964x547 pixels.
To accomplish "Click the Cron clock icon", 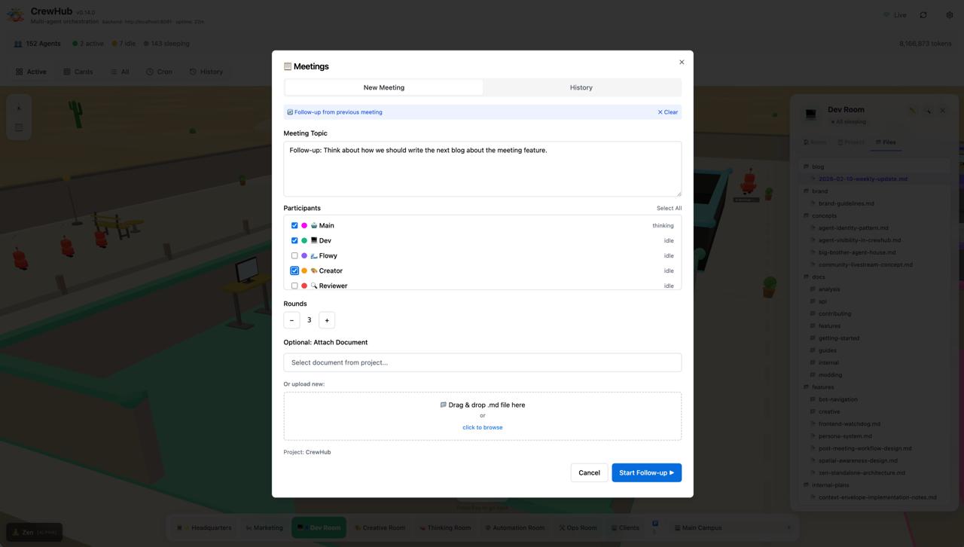I will [x=150, y=72].
